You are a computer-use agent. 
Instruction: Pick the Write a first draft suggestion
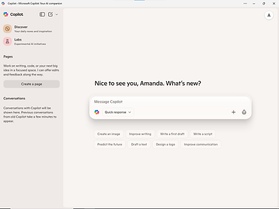[x=172, y=134]
